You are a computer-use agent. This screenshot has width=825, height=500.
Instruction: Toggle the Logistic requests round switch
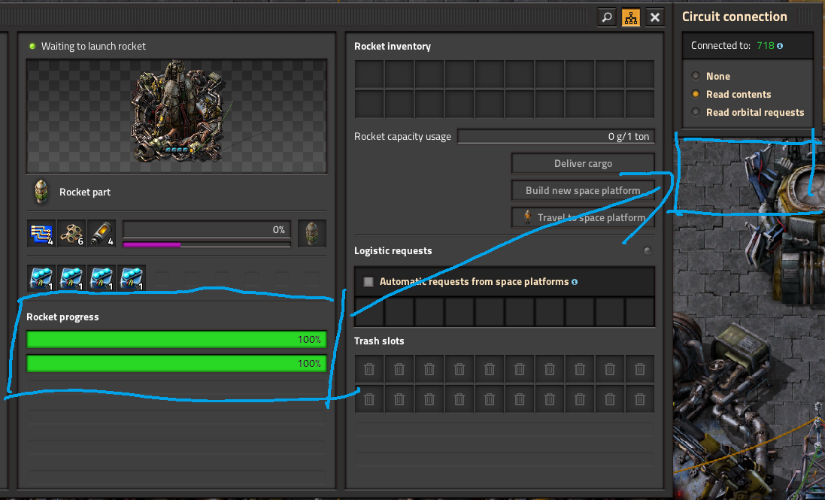click(648, 251)
